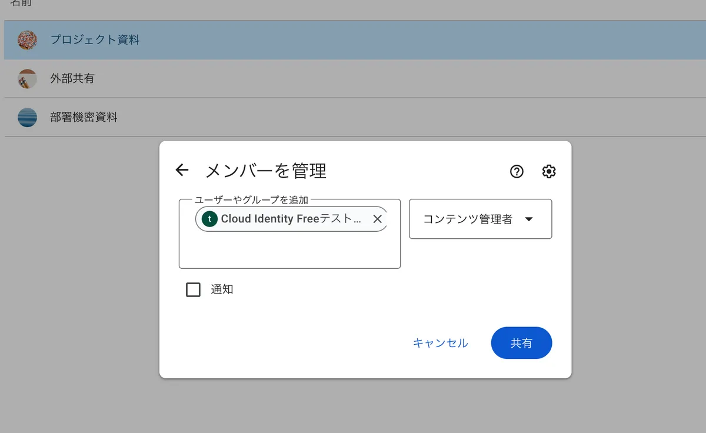The height and width of the screenshot is (433, 706).
Task: Focus the ユーザーやグループを追加 input field
Action: pos(289,250)
